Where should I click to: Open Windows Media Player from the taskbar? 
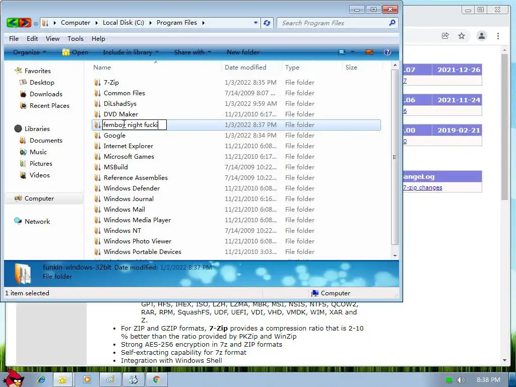point(87,380)
